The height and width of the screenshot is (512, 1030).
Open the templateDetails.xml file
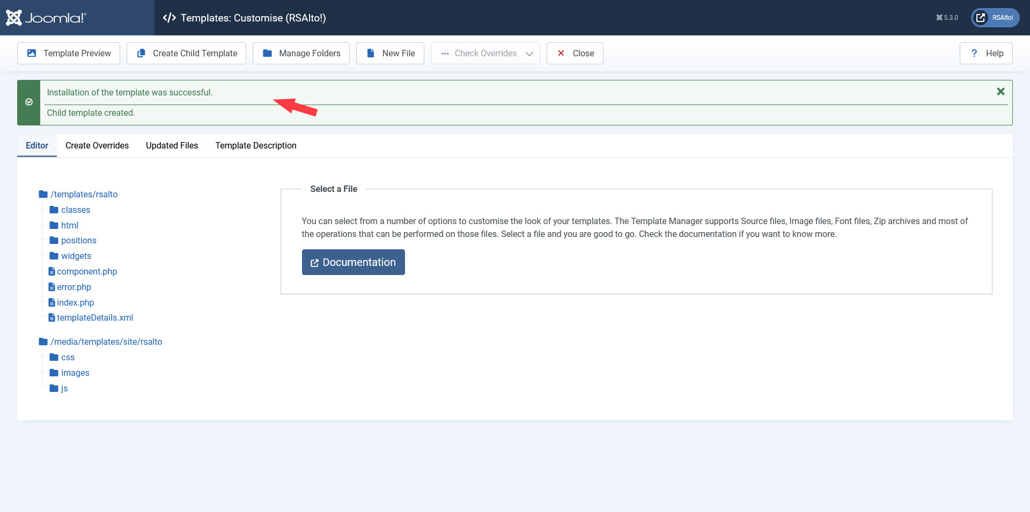pos(91,317)
